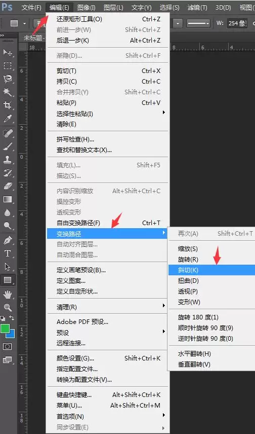Select 斜切(K) in transform submenu
The width and height of the screenshot is (255, 434).
pyautogui.click(x=211, y=270)
